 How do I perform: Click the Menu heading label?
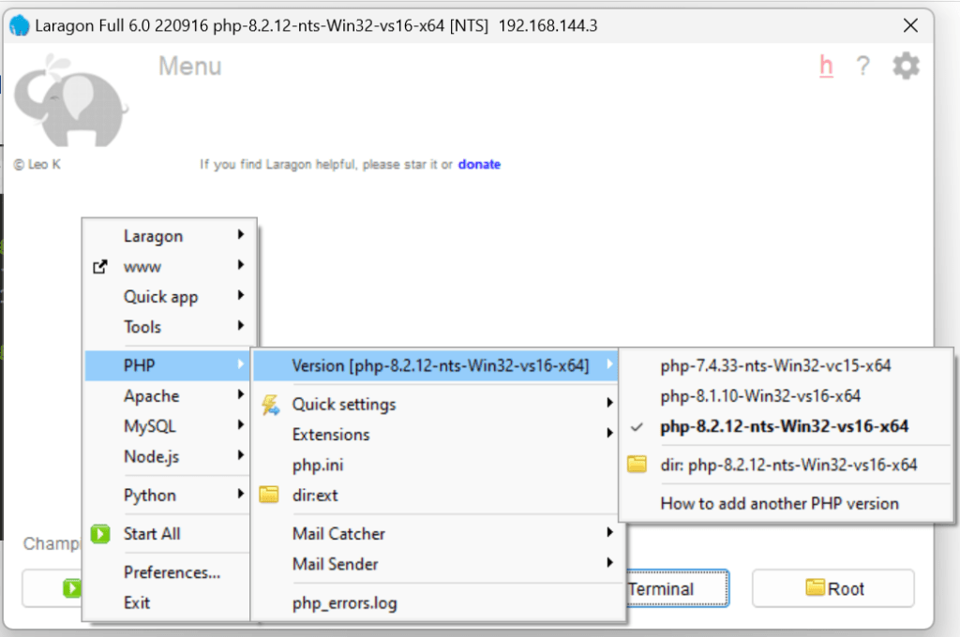(x=189, y=67)
